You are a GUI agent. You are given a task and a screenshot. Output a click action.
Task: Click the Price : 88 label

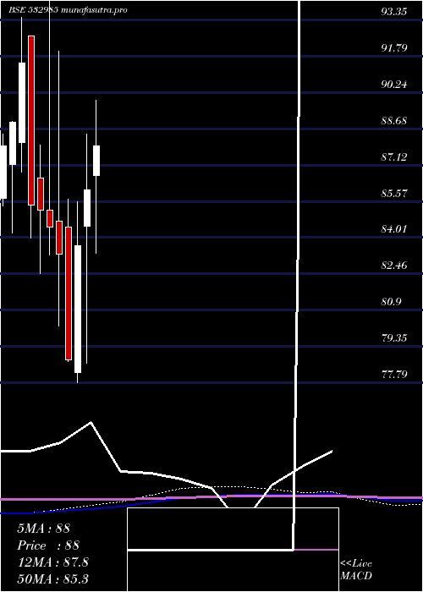click(x=48, y=545)
